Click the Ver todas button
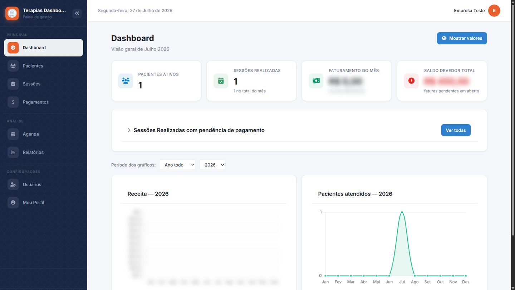515x290 pixels. tap(456, 130)
